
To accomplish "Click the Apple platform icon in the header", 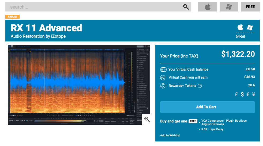I will point(240,27).
